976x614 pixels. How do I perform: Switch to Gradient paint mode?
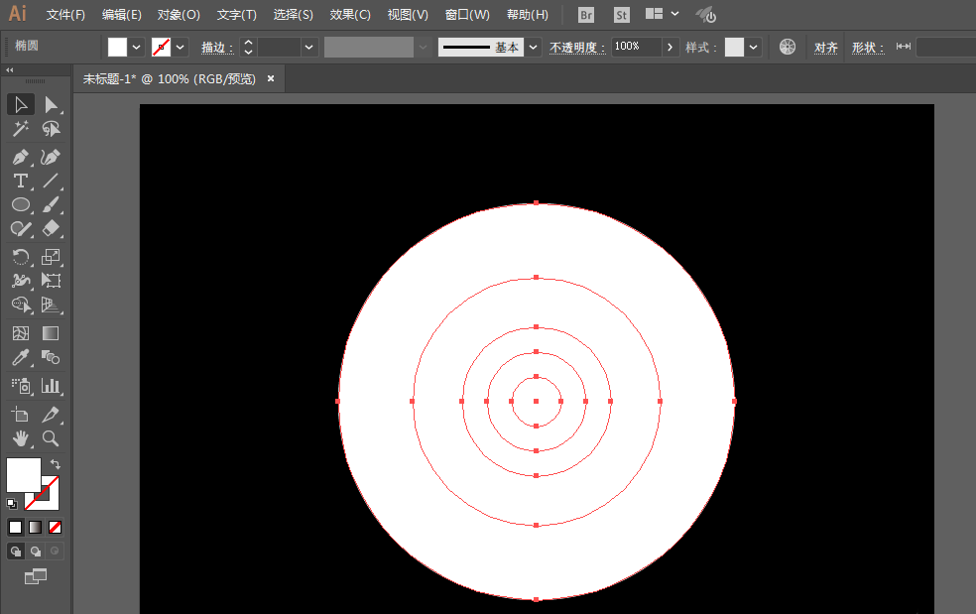click(35, 527)
